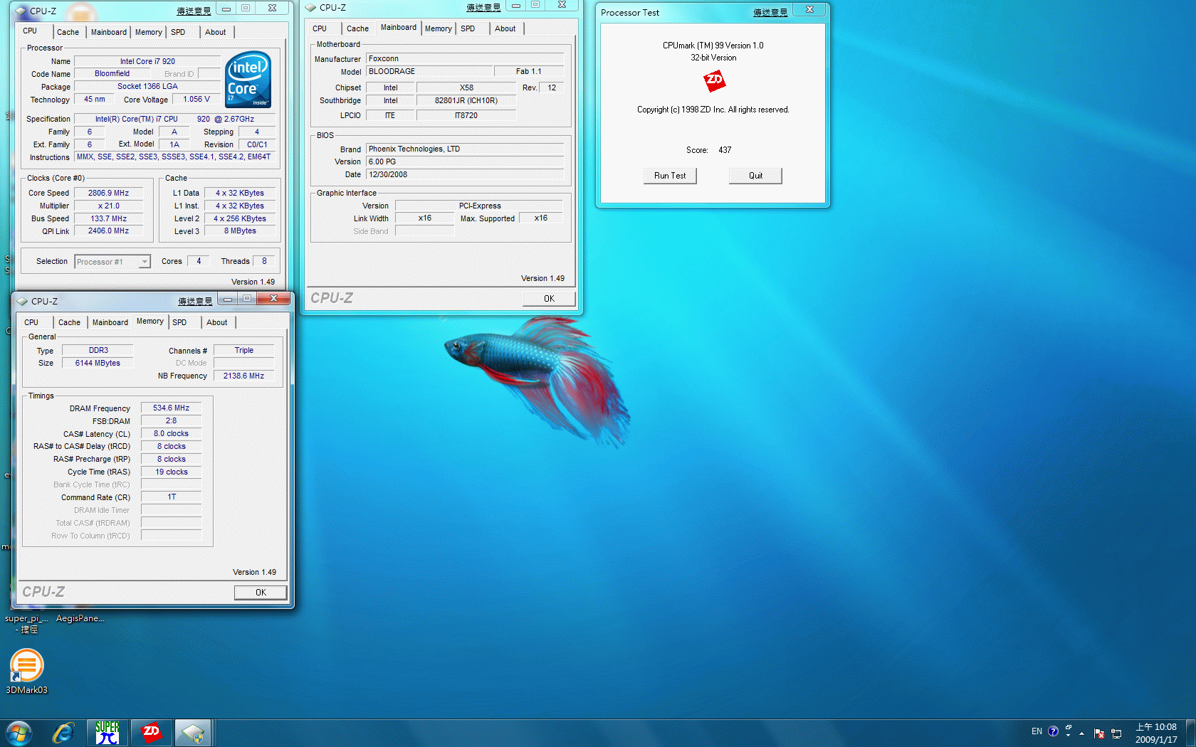Launch Internet Explorer from the taskbar
Image resolution: width=1196 pixels, height=747 pixels.
pyautogui.click(x=63, y=733)
